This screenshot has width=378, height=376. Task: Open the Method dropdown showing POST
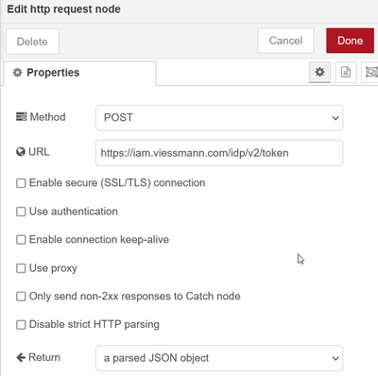point(219,118)
